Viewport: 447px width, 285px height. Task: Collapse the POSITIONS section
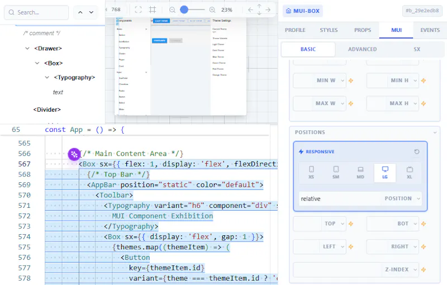pos(435,132)
